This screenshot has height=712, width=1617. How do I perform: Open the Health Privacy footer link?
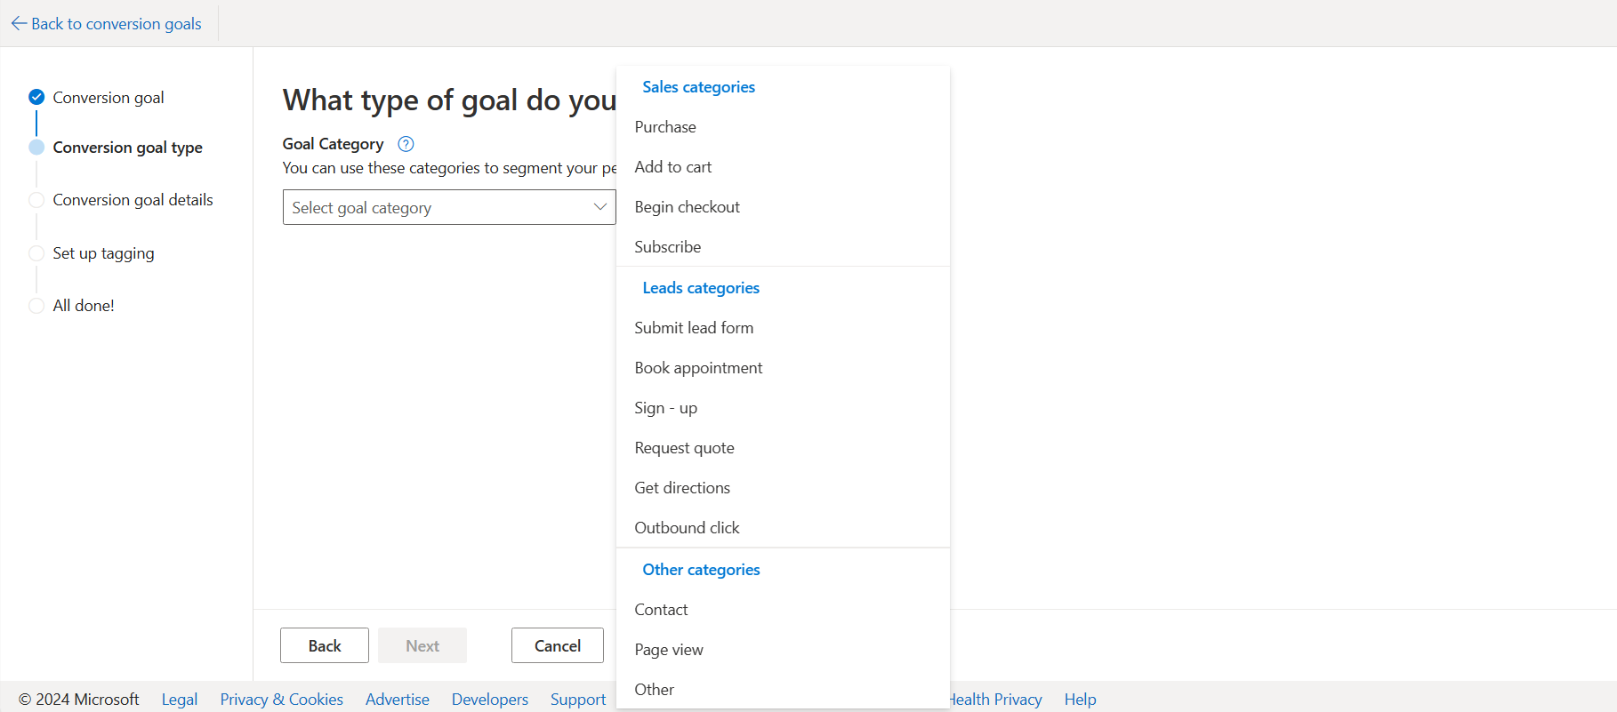(996, 700)
